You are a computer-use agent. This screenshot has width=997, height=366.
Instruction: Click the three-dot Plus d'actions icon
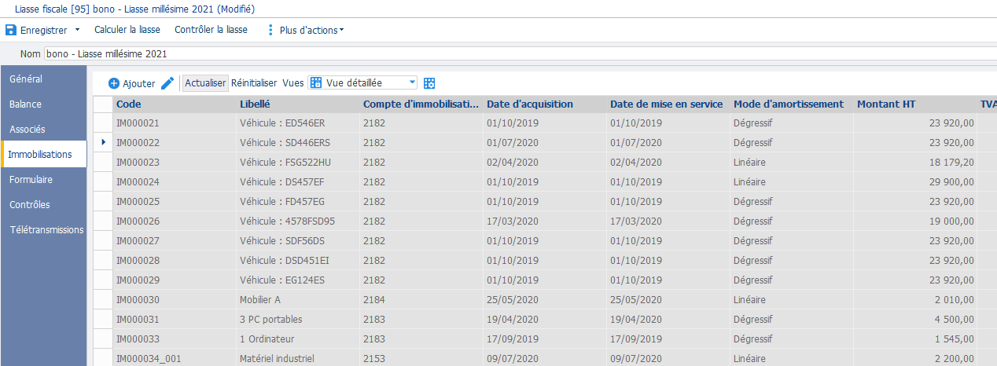click(271, 30)
